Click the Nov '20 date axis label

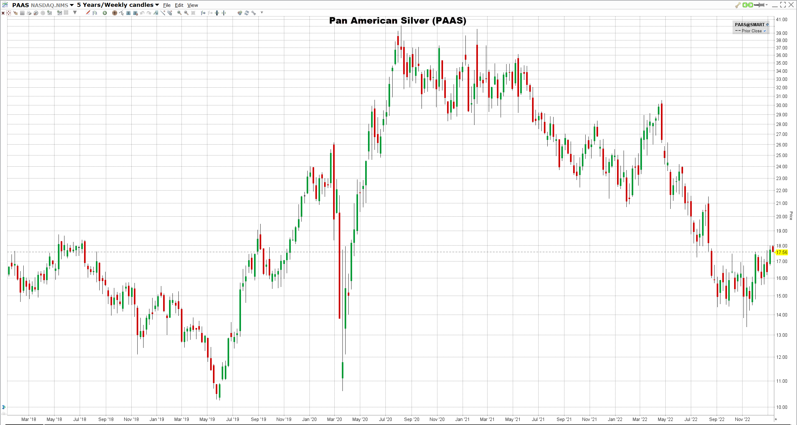437,419
